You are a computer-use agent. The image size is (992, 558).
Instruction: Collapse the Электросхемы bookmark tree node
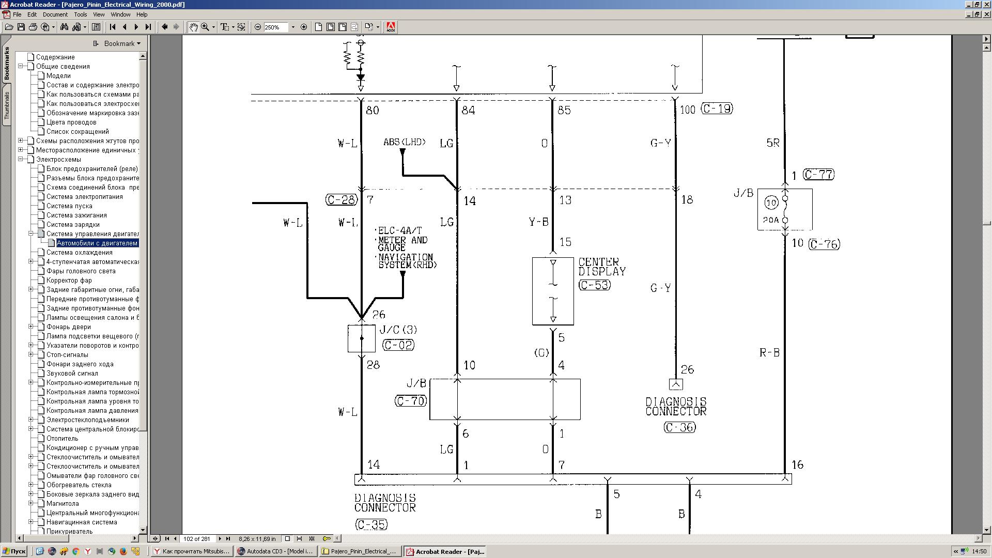[x=21, y=159]
